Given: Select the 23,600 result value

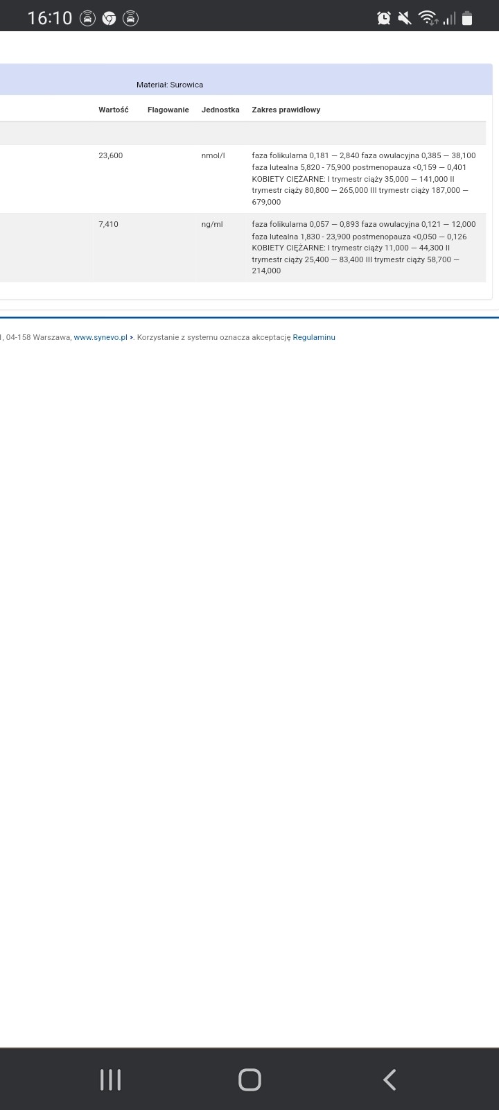Looking at the screenshot, I should tap(111, 155).
